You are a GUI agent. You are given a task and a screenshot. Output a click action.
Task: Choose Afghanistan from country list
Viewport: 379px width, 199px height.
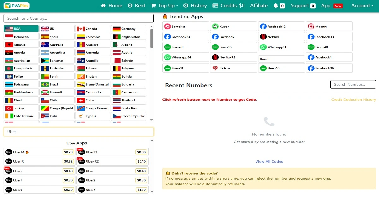coord(129,37)
